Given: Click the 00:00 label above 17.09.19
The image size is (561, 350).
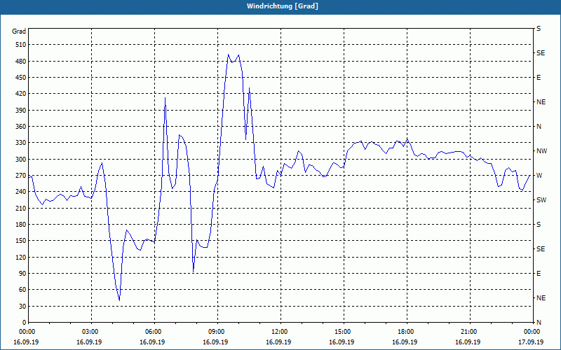Looking at the screenshot, I should click(531, 331).
